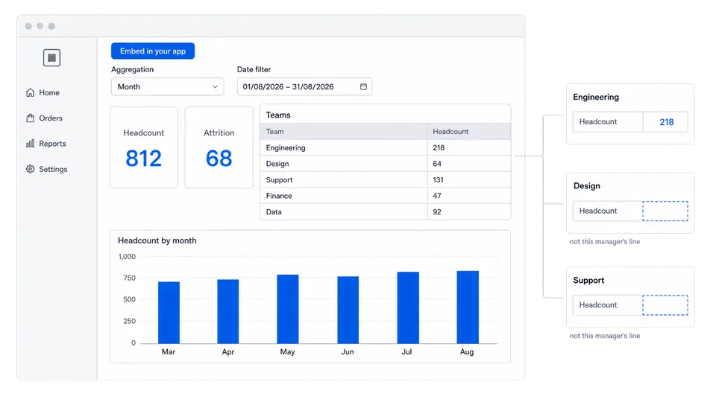Image resolution: width=716 pixels, height=402 pixels.
Task: Click the Headcount column header in Teams table
Action: 469,132
